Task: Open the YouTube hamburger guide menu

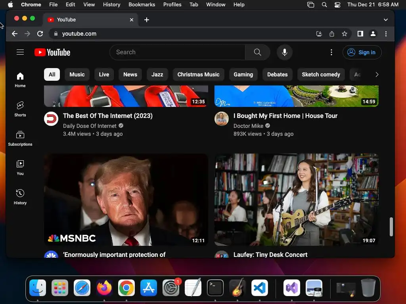Action: [x=20, y=52]
